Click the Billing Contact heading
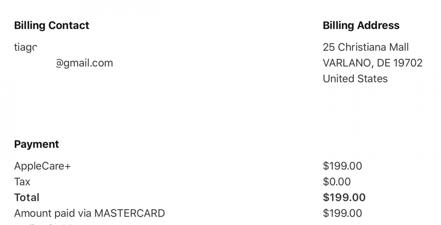The width and height of the screenshot is (441, 225). coord(51,25)
